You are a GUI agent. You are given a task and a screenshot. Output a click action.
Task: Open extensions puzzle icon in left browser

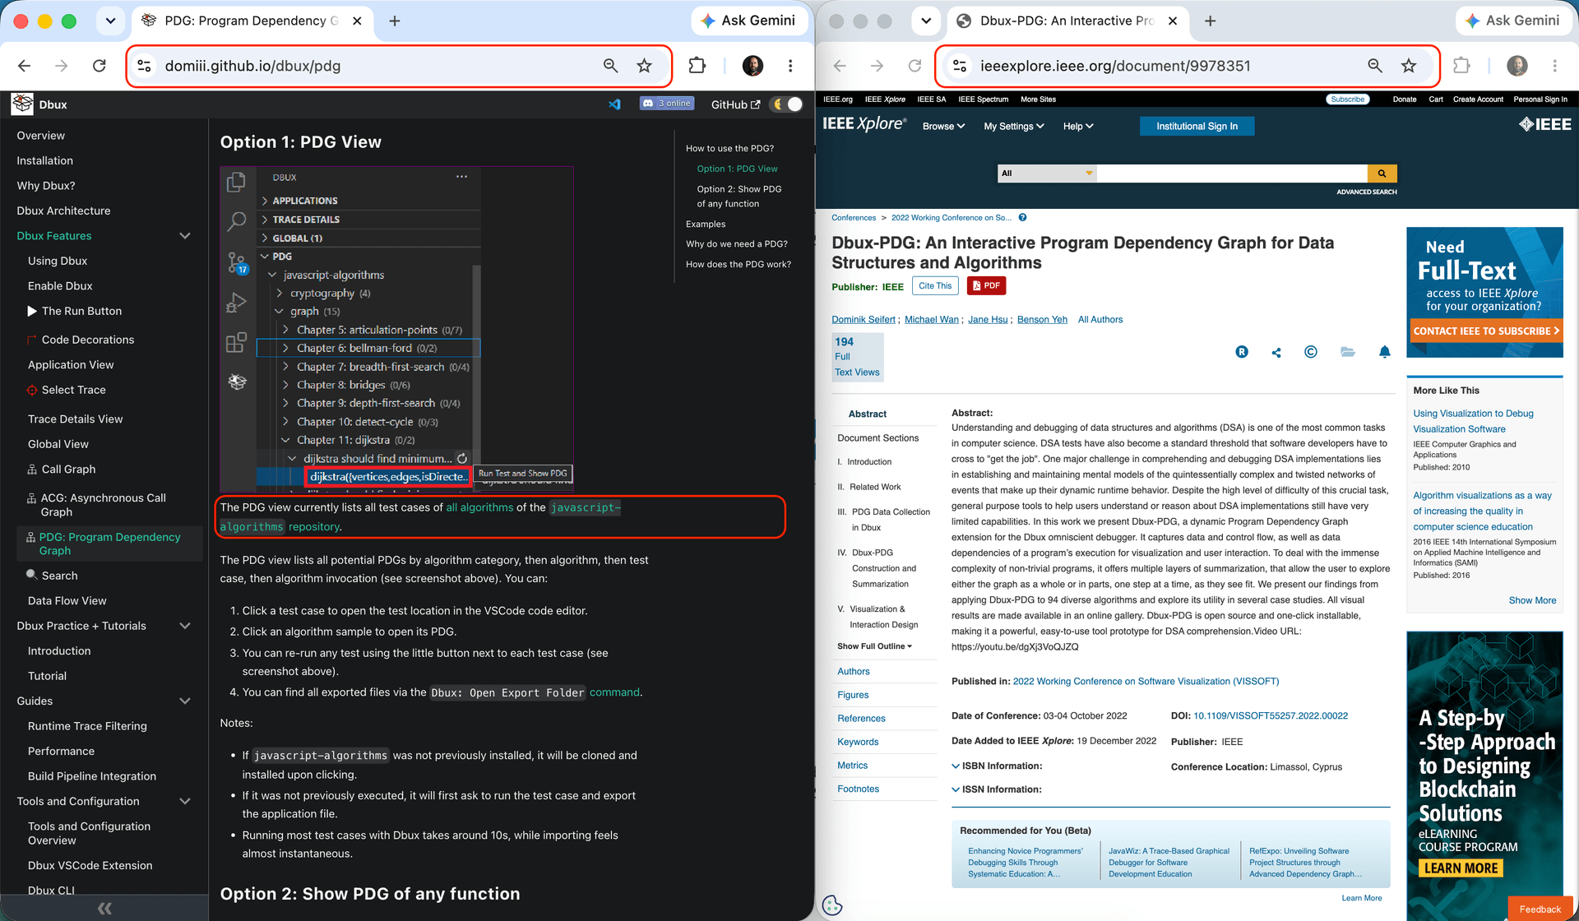click(697, 66)
